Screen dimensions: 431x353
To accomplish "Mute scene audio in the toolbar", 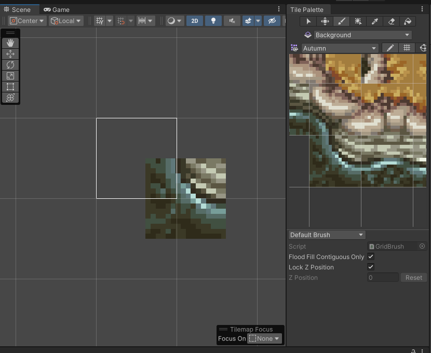I will pyautogui.click(x=232, y=21).
